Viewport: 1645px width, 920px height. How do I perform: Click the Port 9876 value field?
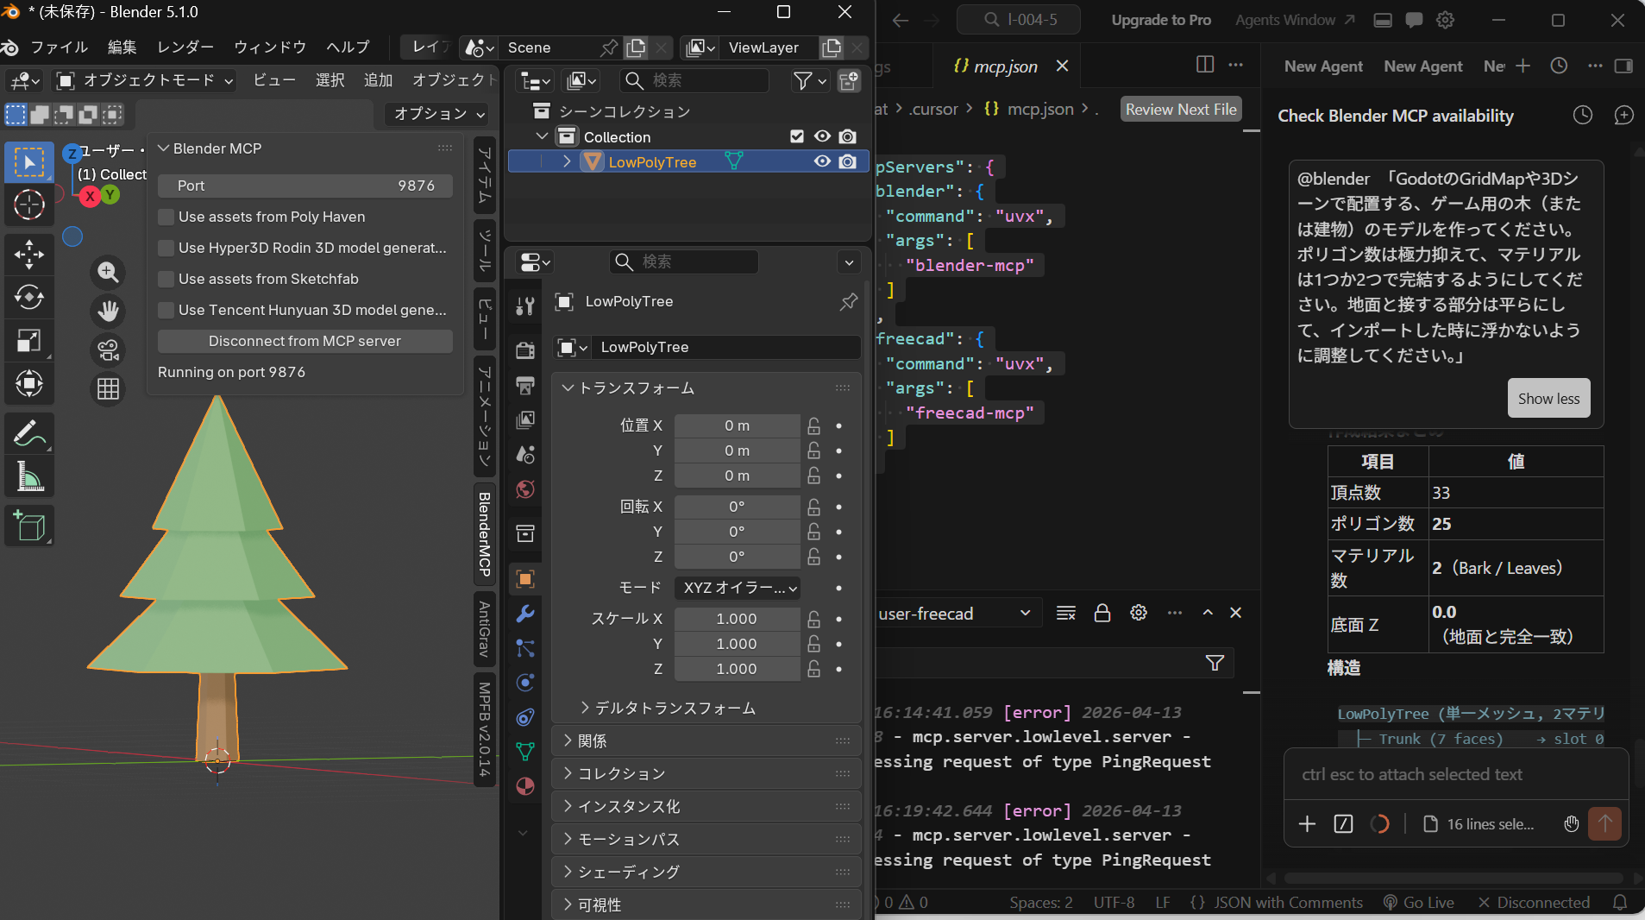305,186
